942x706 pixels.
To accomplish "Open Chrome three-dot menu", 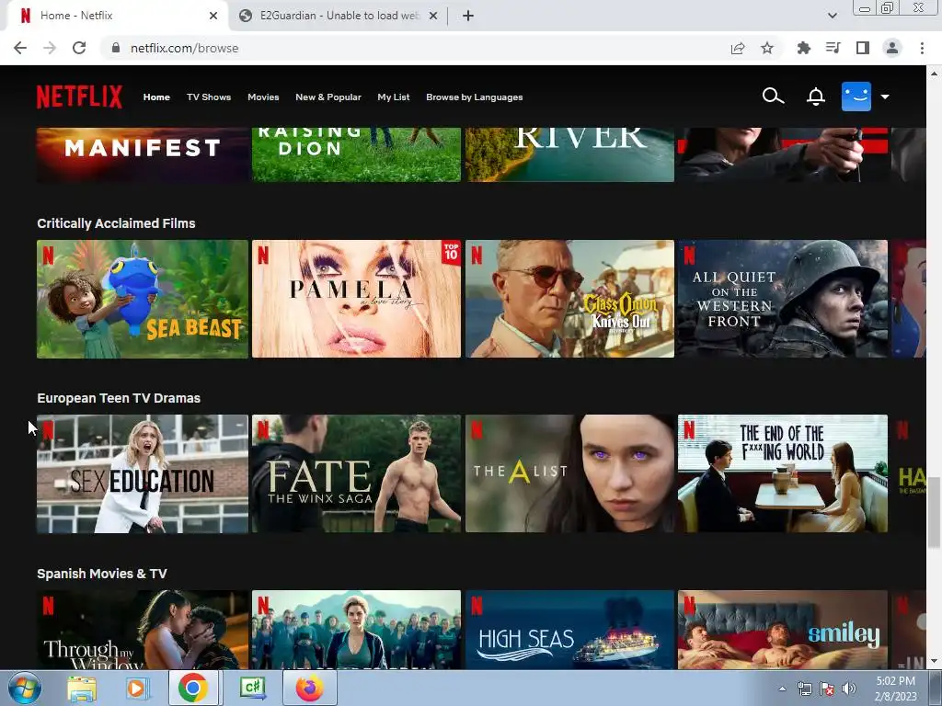I will pos(922,48).
